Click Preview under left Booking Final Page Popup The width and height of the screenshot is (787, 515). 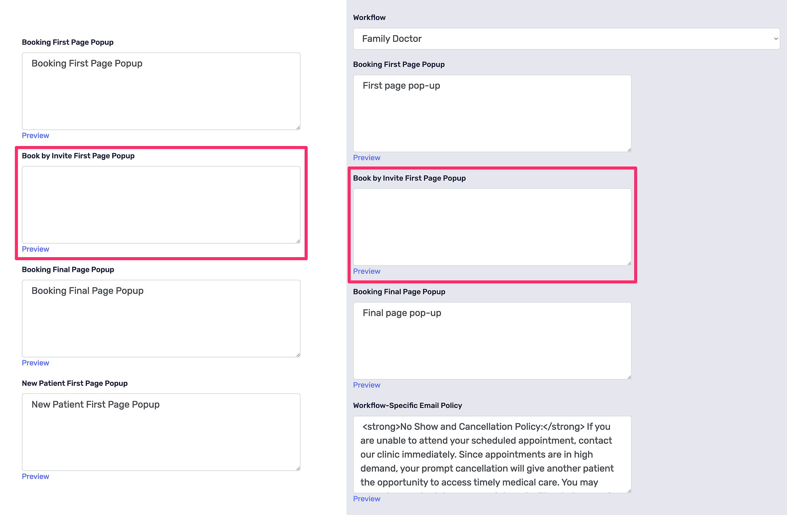35,363
